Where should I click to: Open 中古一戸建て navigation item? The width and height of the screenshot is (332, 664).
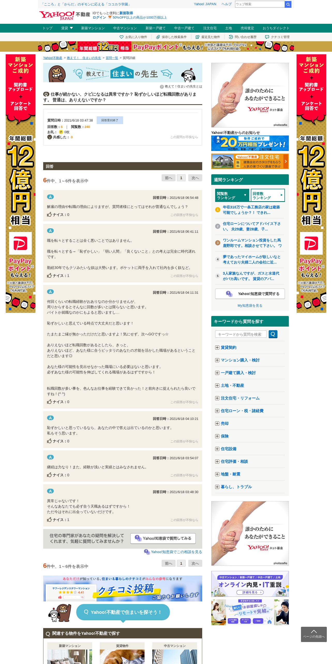(x=184, y=28)
